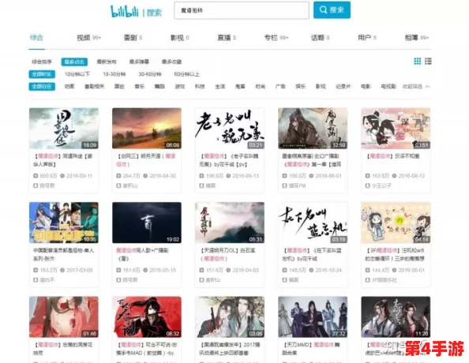This screenshot has height=363, width=469.
Task: Open the mountain thumbnail lasting 05:31
Action: click(x=230, y=223)
